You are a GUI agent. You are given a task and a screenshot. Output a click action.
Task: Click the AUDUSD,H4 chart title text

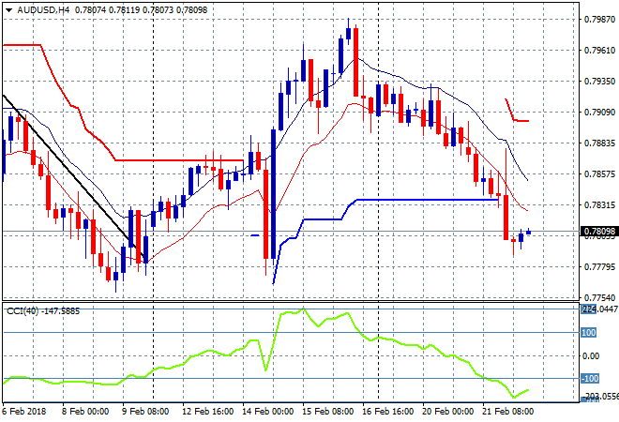click(39, 8)
